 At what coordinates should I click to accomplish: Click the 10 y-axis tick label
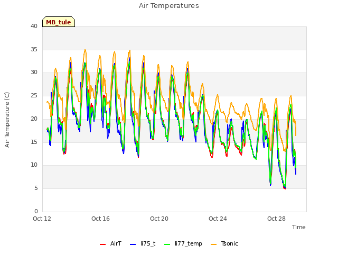click(34, 165)
